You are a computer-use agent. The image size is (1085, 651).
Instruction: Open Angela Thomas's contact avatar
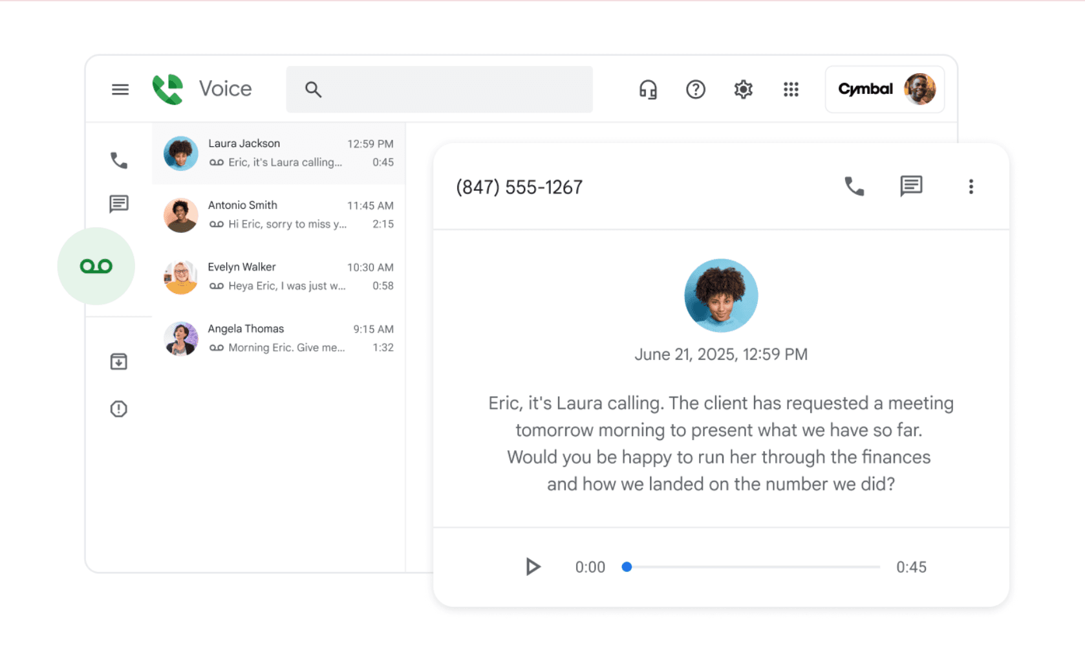[x=180, y=338]
